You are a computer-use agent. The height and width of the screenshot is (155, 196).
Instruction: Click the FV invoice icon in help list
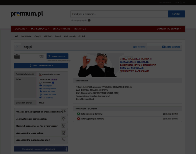coord(63,126)
